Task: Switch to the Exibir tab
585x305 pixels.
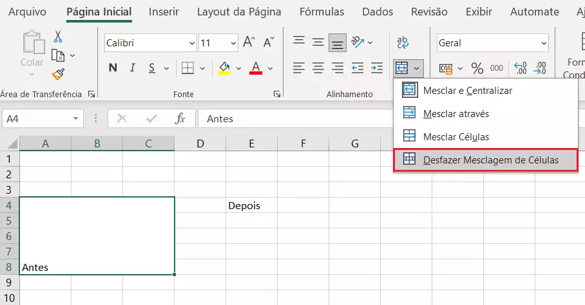Action: click(x=479, y=12)
